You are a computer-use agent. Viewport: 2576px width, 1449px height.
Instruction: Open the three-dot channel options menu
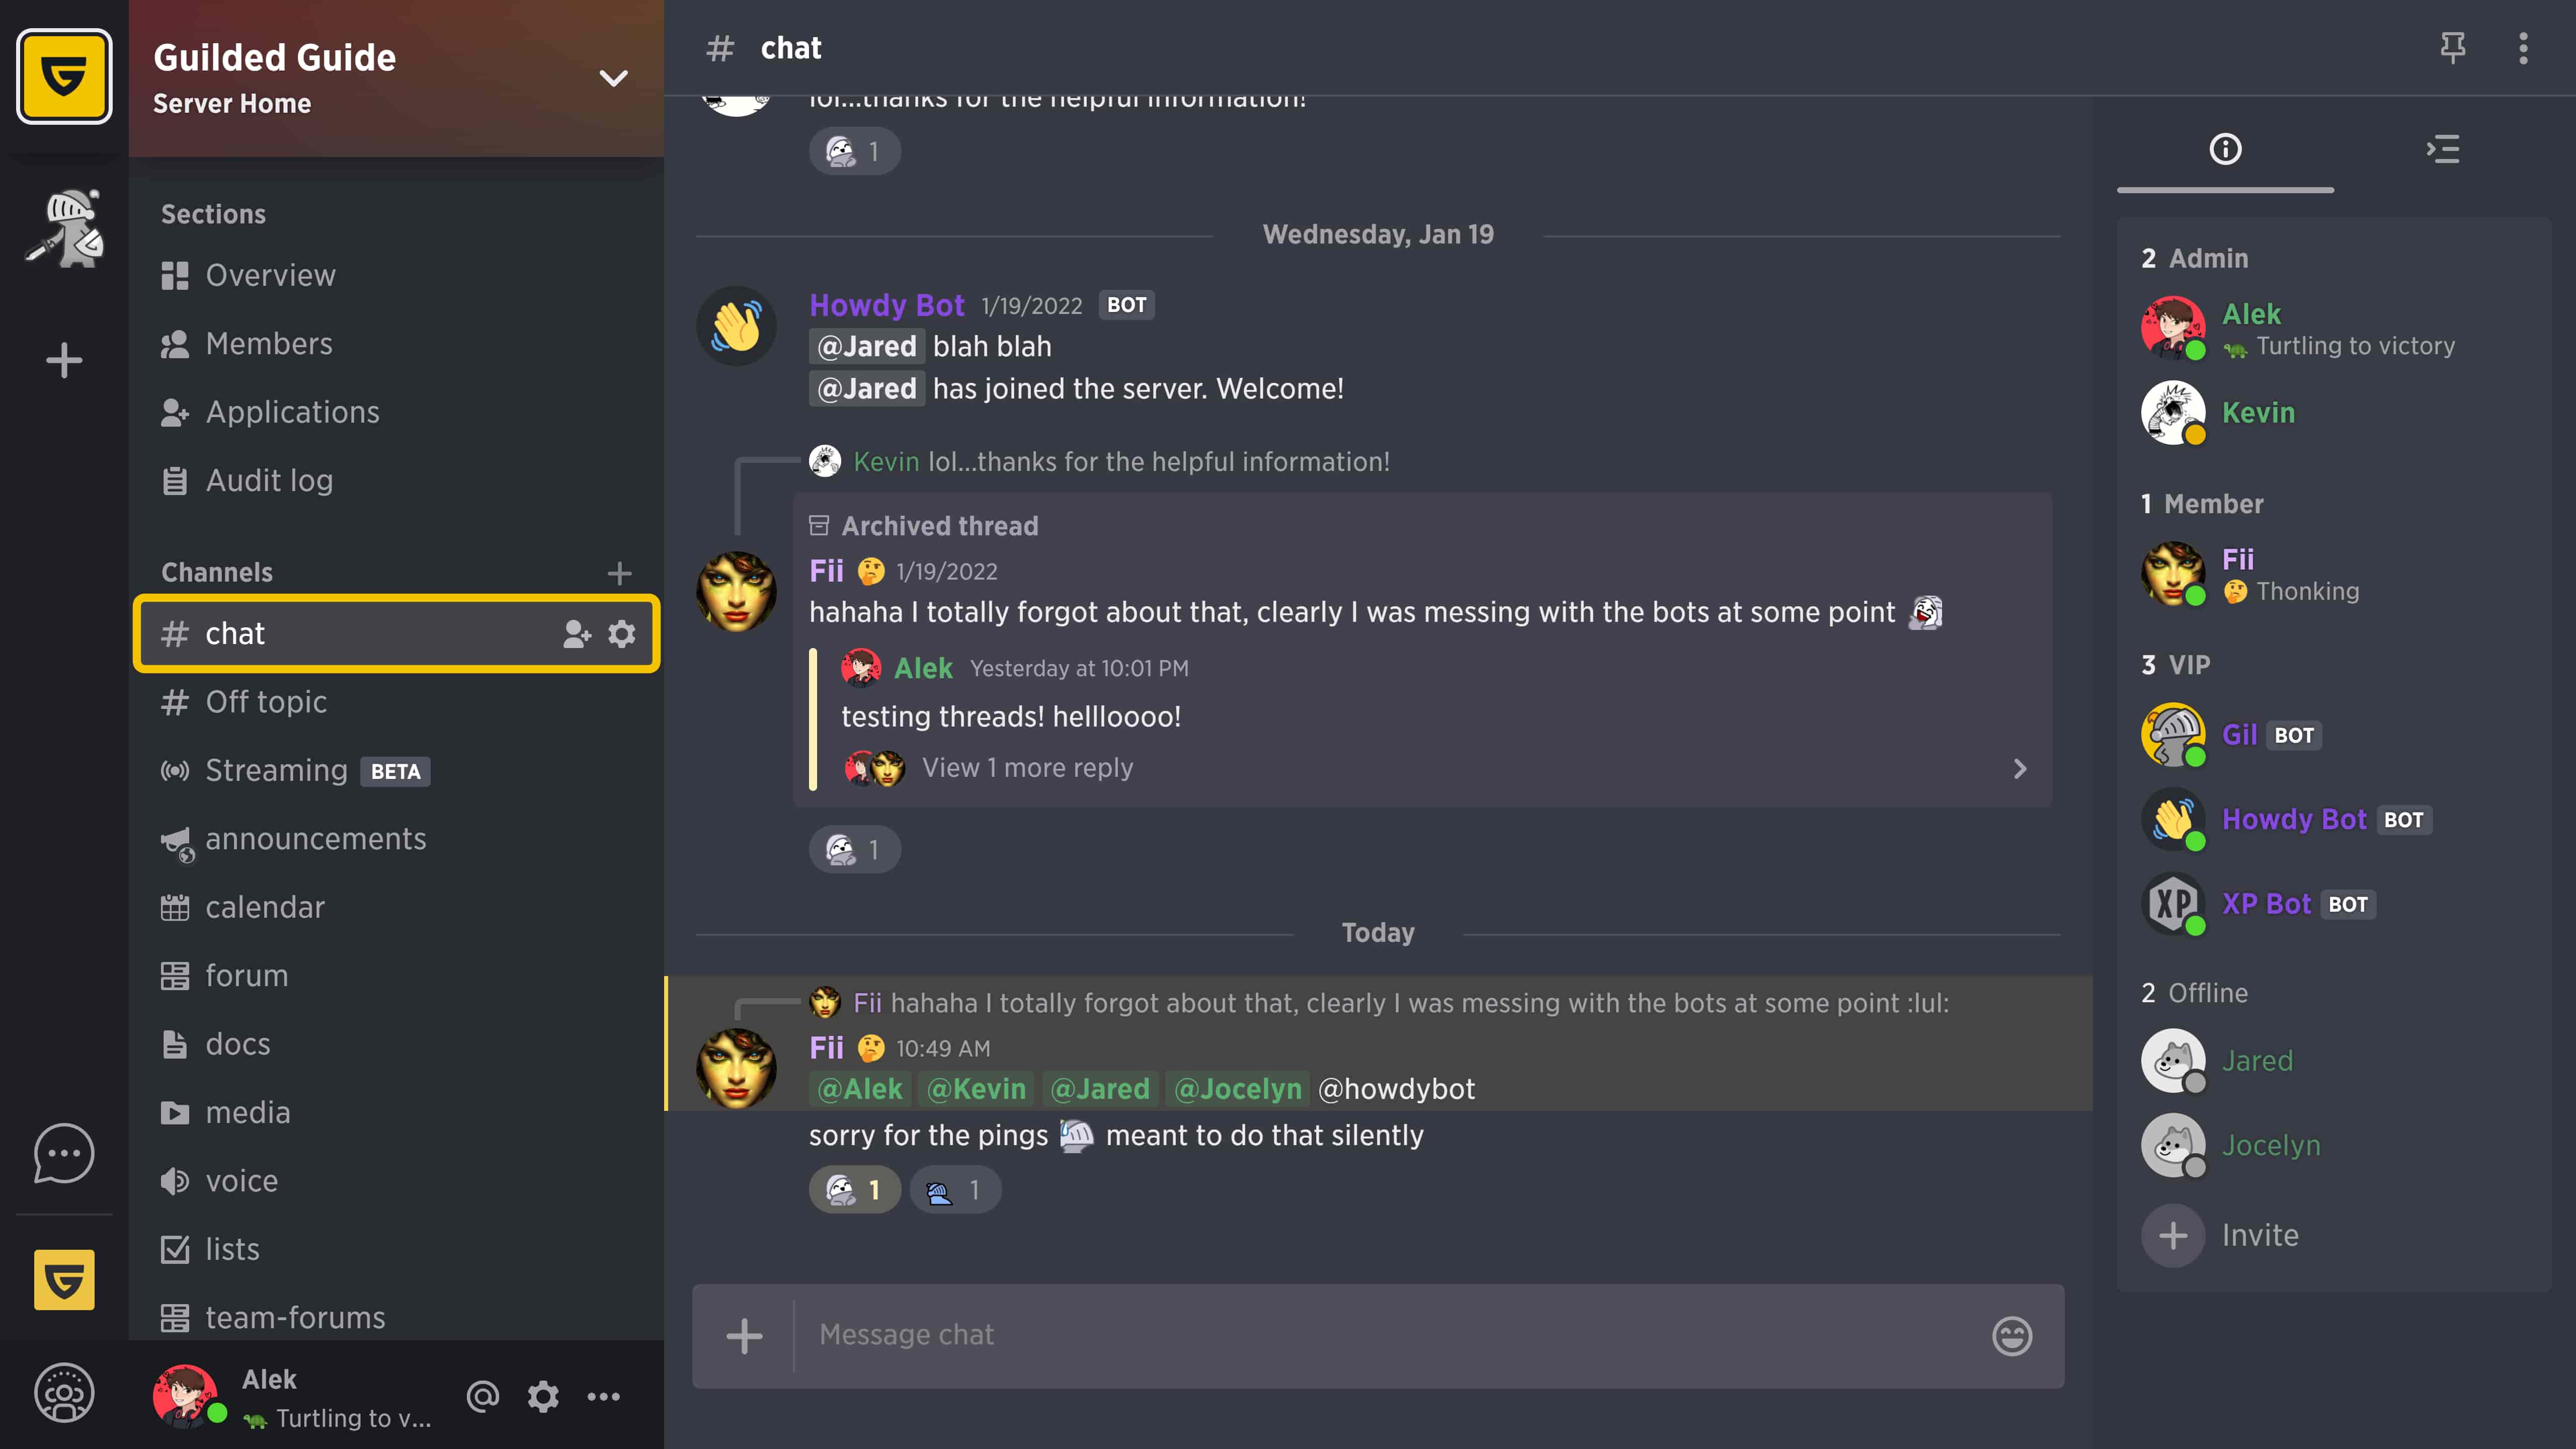point(2523,47)
